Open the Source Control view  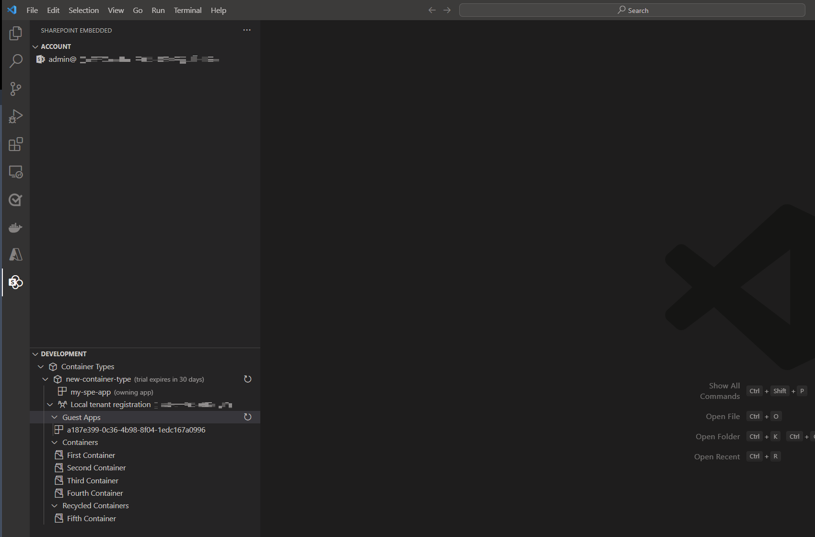pos(16,89)
